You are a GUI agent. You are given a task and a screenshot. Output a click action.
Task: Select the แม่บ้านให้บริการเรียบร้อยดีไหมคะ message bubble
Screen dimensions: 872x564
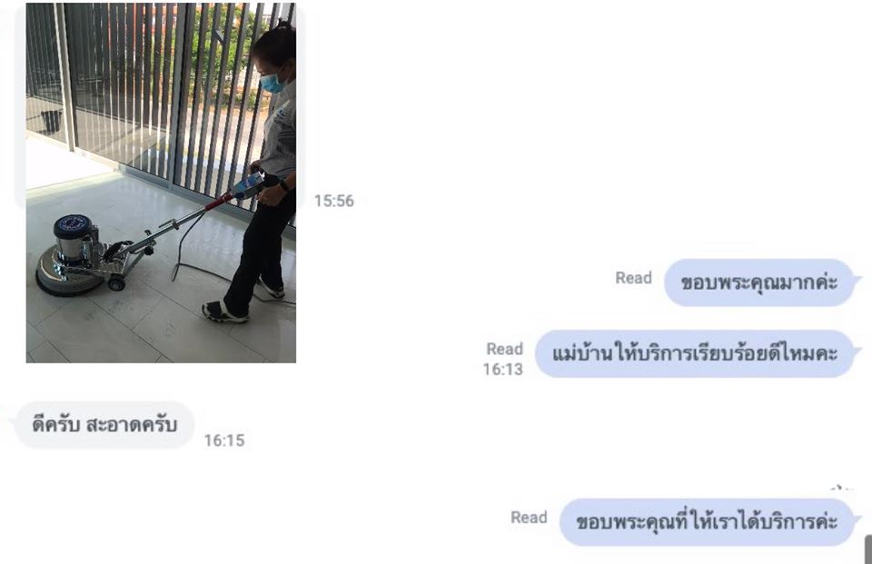695,354
